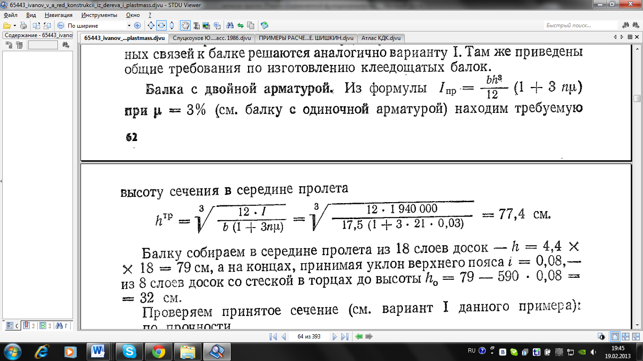Select two-page layout icon
Viewport: 643px width, 361px height.
[x=626, y=337]
